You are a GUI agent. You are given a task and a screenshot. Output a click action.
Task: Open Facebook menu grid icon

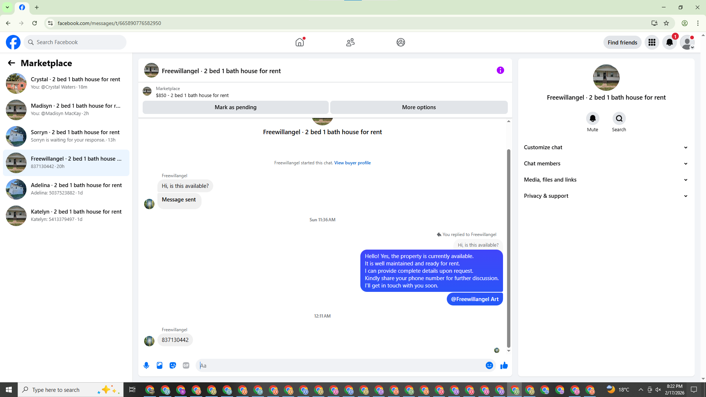652,42
